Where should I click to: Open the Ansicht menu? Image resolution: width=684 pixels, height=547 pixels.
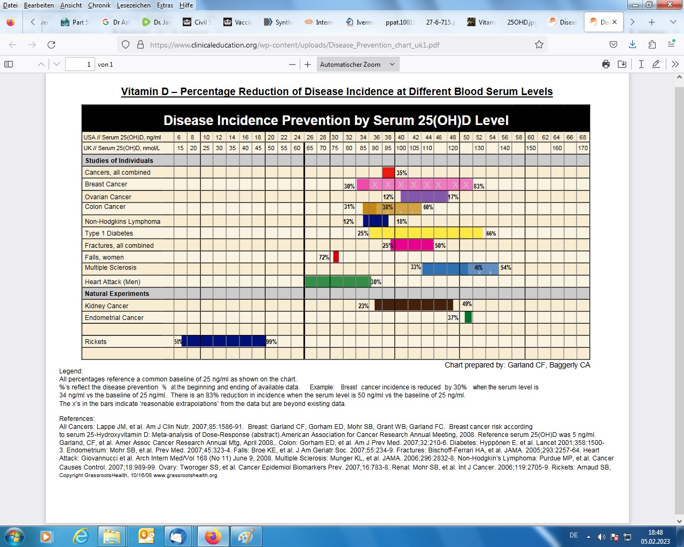click(x=71, y=5)
